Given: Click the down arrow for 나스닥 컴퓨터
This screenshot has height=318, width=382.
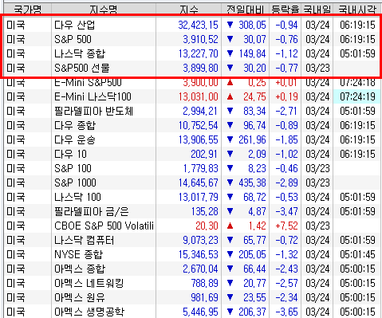Looking at the screenshot, I should pyautogui.click(x=230, y=240).
